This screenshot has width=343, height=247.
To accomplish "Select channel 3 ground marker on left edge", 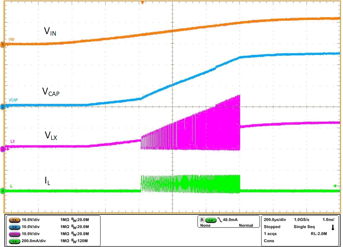I will [3, 149].
